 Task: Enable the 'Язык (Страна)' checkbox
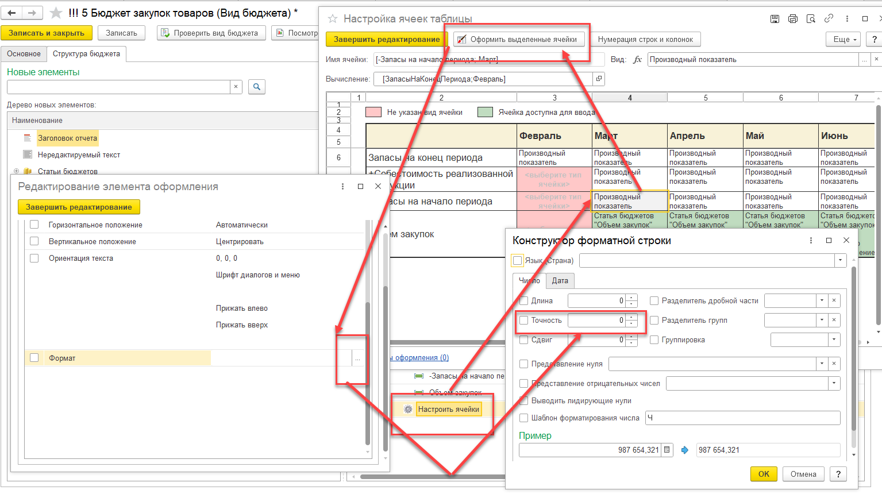[518, 260]
